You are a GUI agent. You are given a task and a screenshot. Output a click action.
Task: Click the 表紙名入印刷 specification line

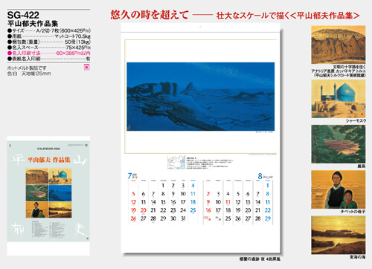click(x=49, y=59)
